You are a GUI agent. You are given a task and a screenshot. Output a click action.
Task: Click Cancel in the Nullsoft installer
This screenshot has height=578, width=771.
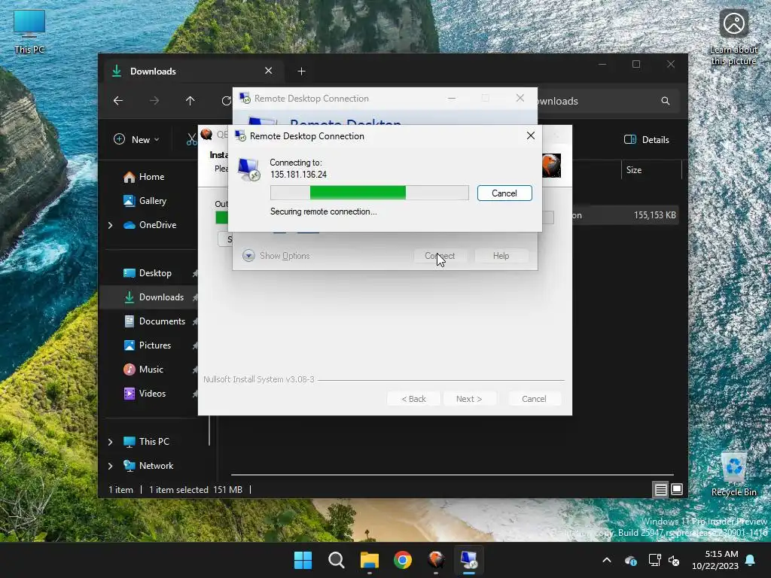pyautogui.click(x=534, y=399)
